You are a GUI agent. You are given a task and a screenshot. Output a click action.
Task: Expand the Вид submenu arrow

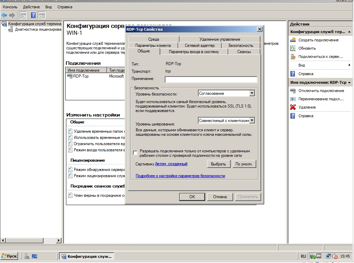[x=349, y=65]
